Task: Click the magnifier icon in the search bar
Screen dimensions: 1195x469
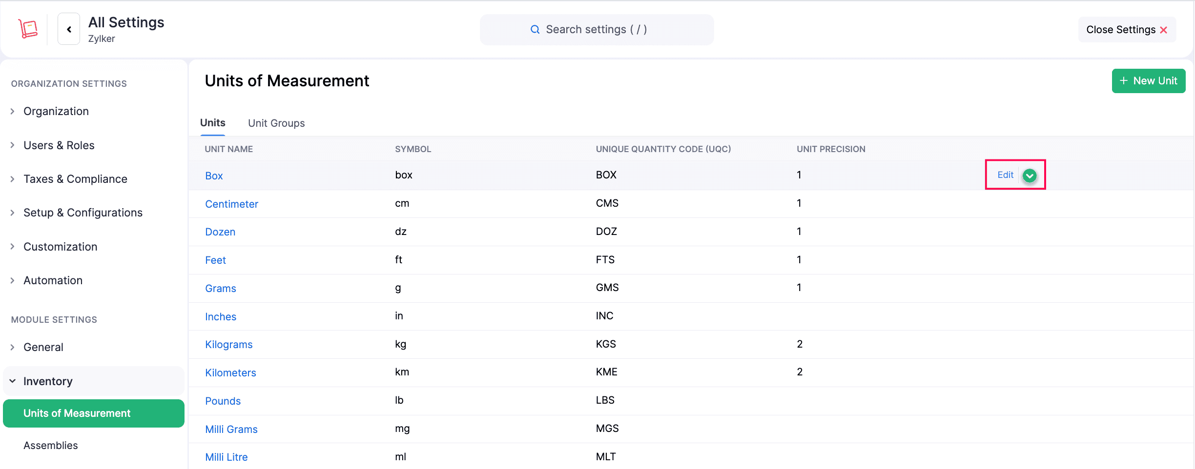Action: pos(535,29)
